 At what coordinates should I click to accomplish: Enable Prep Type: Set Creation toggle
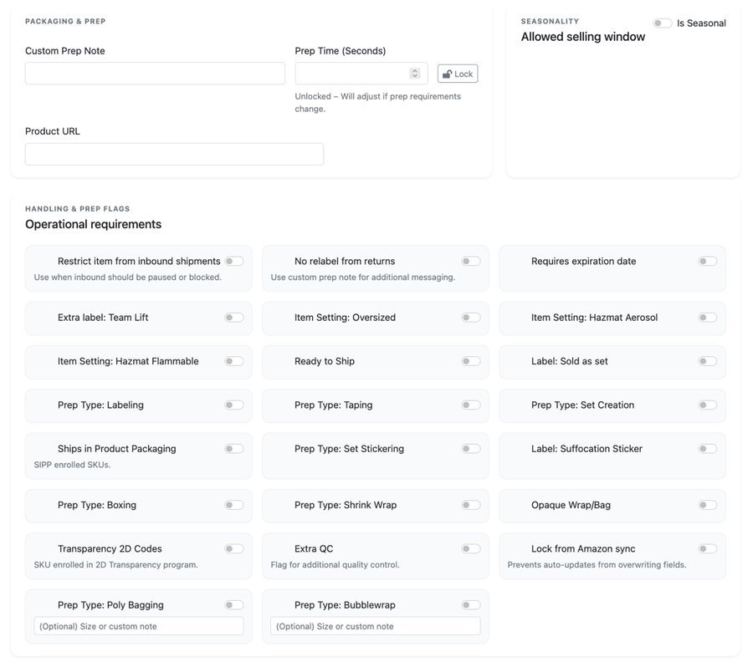[x=708, y=405]
